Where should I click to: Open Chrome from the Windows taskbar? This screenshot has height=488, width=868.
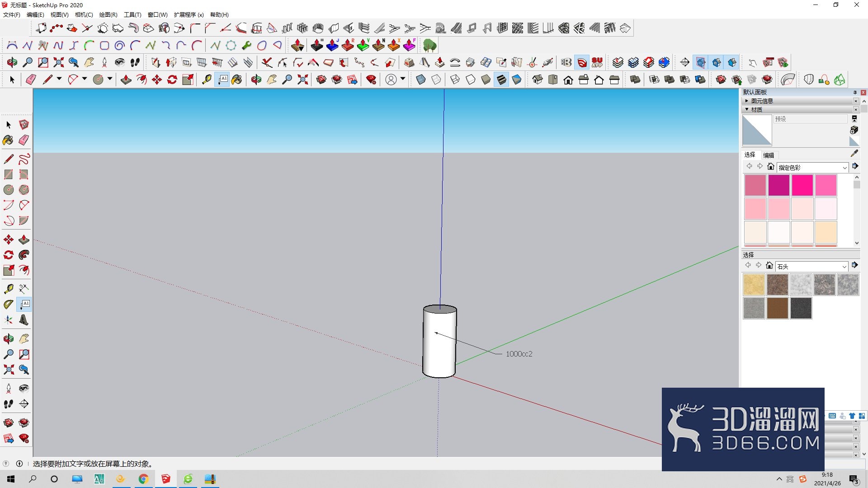[143, 479]
